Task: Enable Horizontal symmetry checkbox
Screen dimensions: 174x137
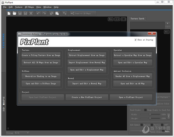Action: (142, 125)
